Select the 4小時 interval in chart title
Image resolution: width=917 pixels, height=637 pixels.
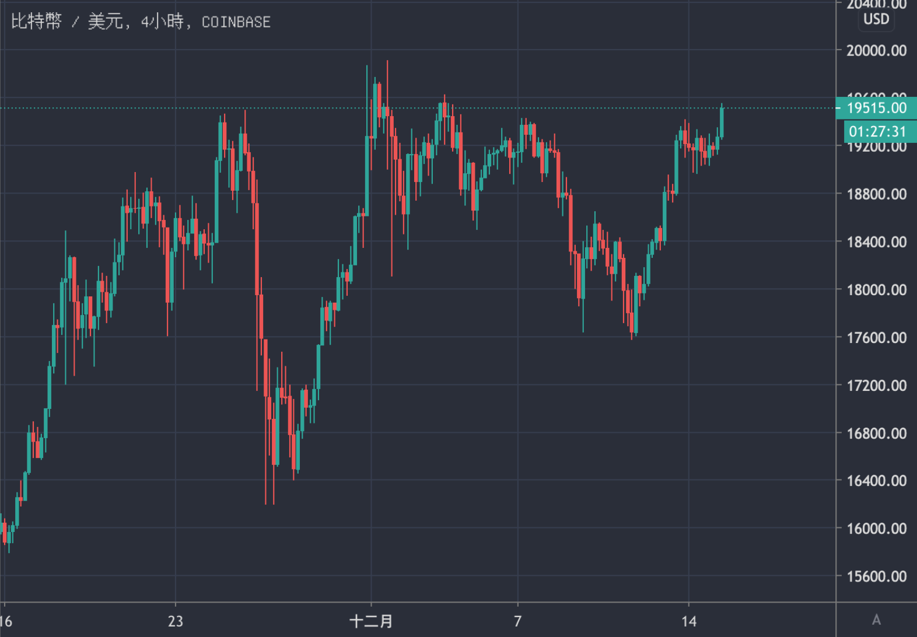click(162, 22)
